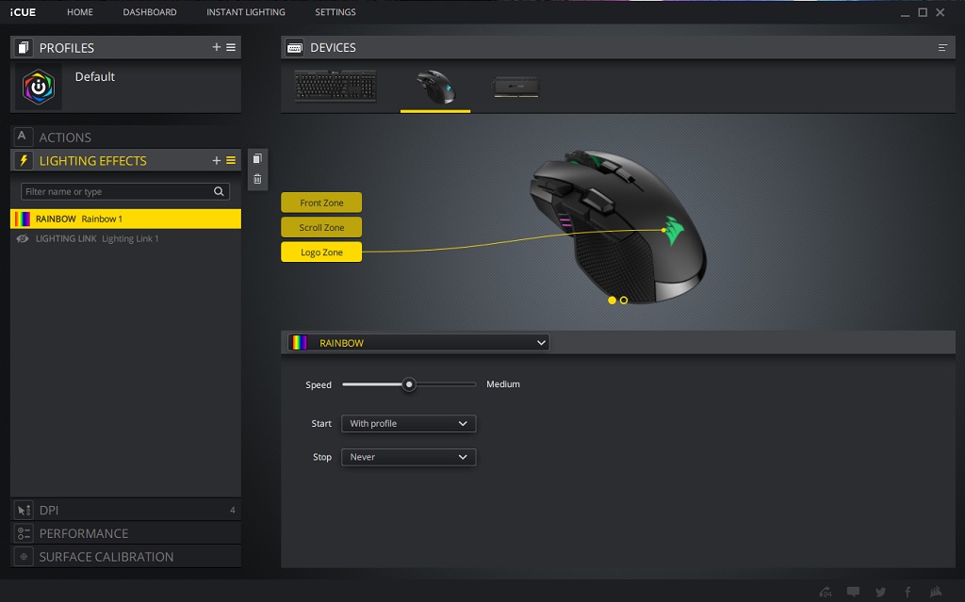Adjust the Speed slider handle

pyautogui.click(x=409, y=384)
